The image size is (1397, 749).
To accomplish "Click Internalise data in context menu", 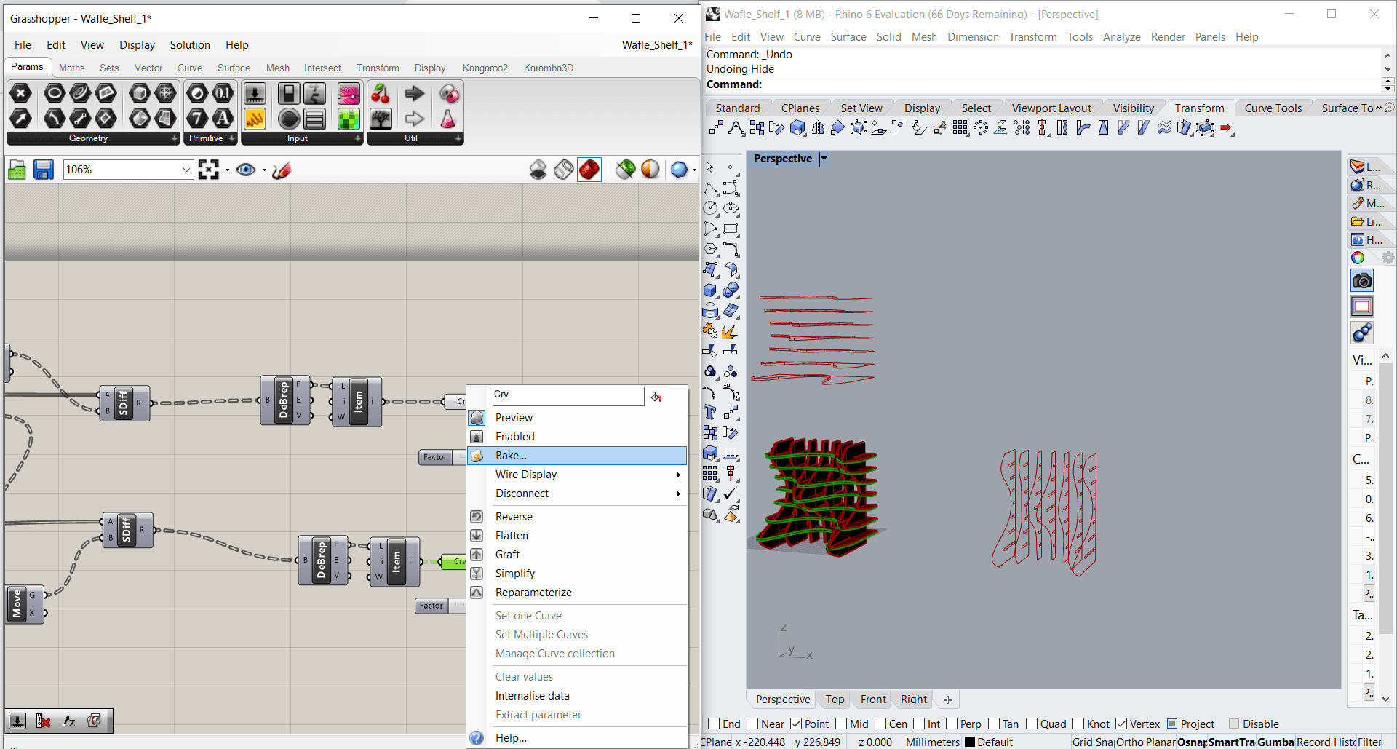I will (532, 696).
